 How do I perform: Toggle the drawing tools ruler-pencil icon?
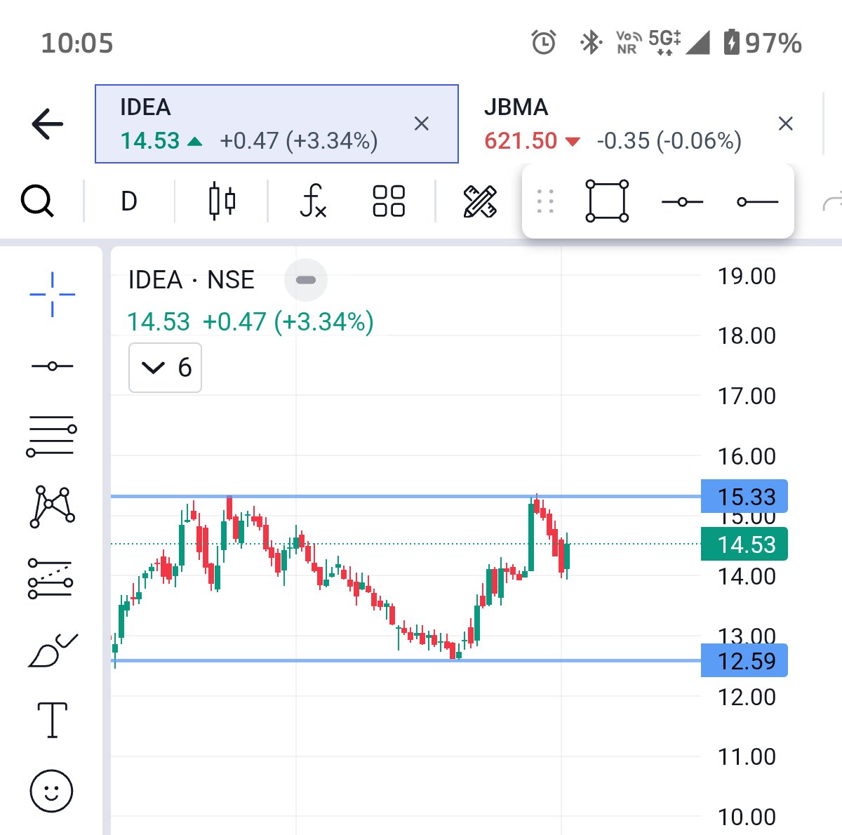480,201
